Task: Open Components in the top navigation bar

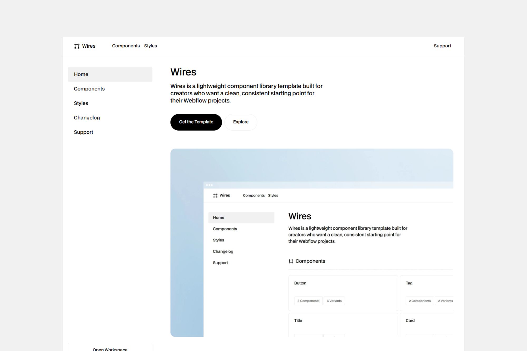Action: pyautogui.click(x=126, y=46)
